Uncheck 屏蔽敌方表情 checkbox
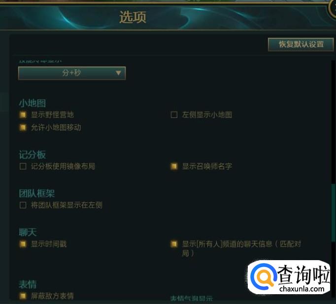Image resolution: width=336 pixels, height=304 pixels. click(x=23, y=296)
